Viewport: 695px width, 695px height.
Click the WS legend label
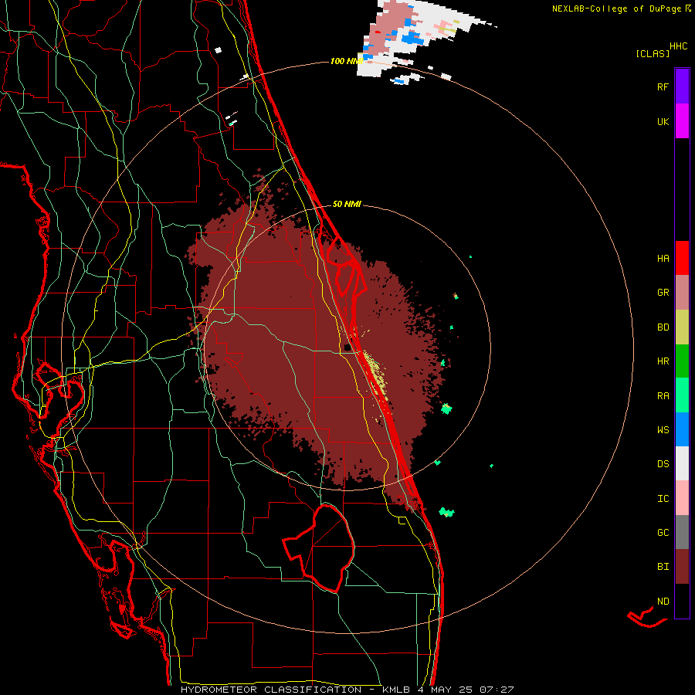pyautogui.click(x=663, y=430)
